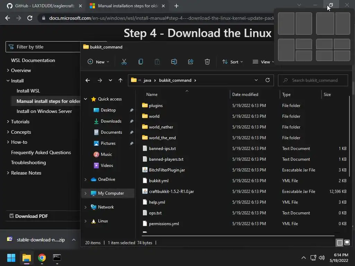Expand the Linux tree node

click(x=86, y=221)
